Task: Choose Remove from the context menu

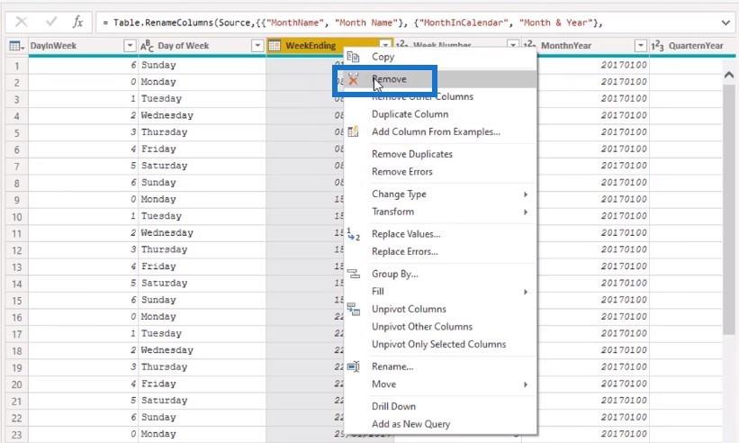Action: [440, 79]
